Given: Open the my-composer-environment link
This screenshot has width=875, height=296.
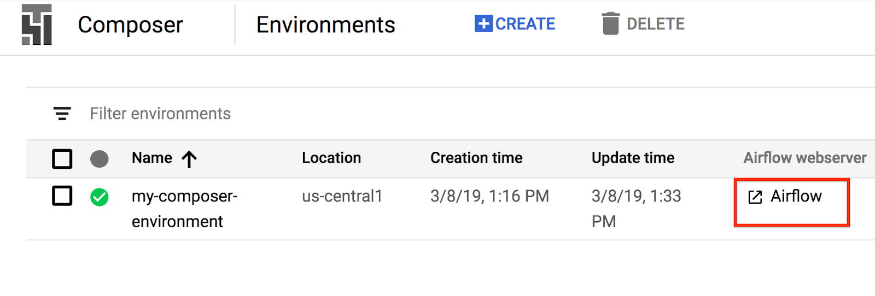Looking at the screenshot, I should 184,209.
